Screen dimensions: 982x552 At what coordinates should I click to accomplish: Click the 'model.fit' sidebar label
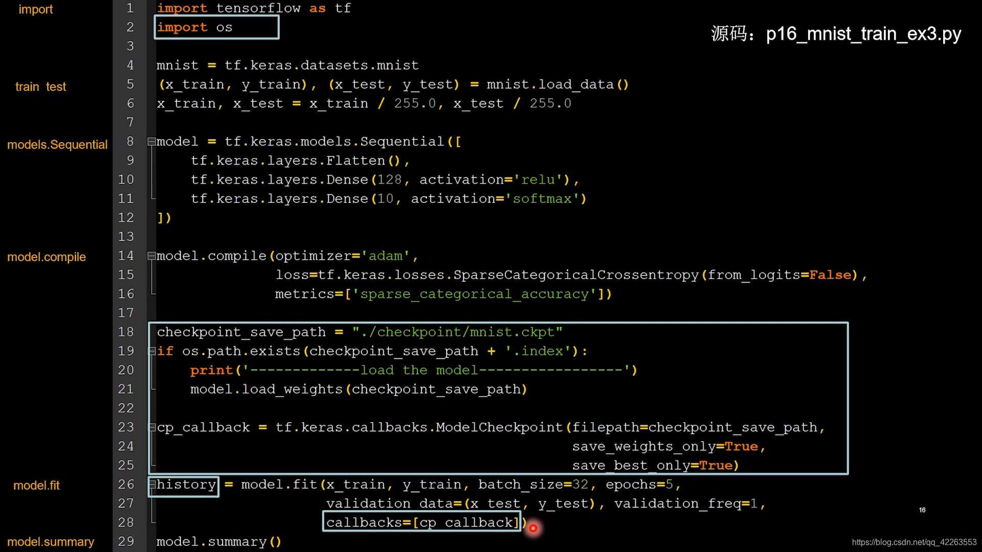pyautogui.click(x=37, y=485)
